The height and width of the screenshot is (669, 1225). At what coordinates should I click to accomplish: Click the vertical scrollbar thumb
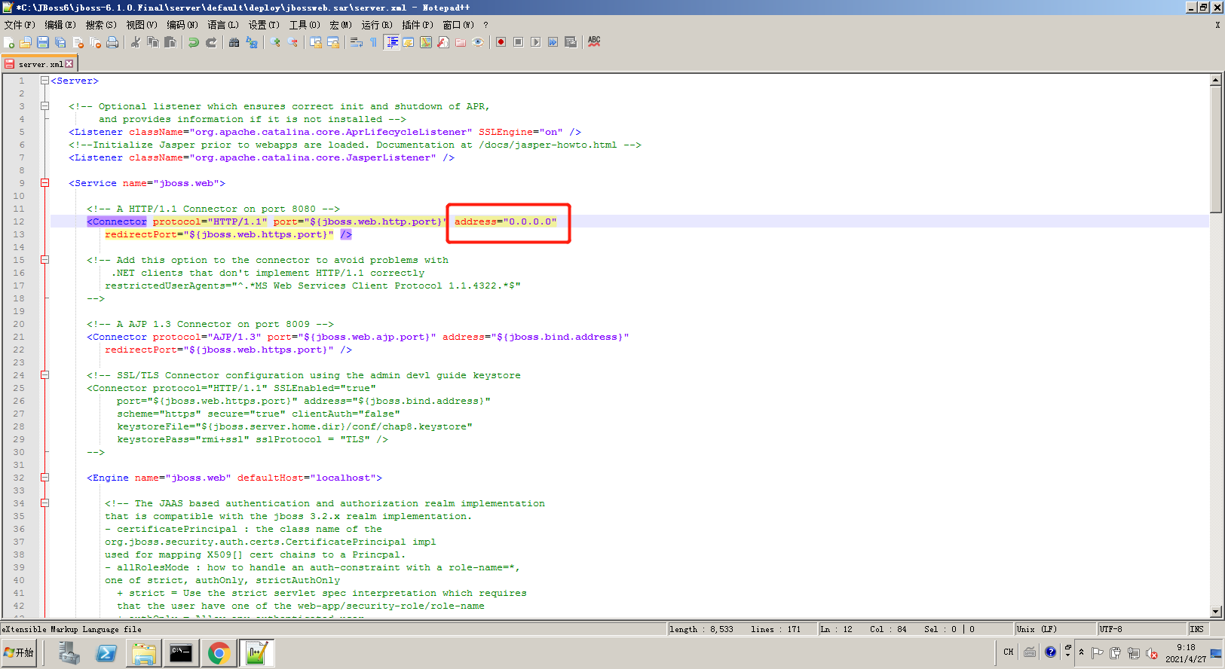(x=1216, y=149)
